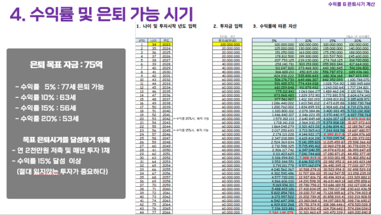Click the 20% column cell '314,720,000'
The width and height of the screenshot is (381, 215).
click(x=358, y=60)
